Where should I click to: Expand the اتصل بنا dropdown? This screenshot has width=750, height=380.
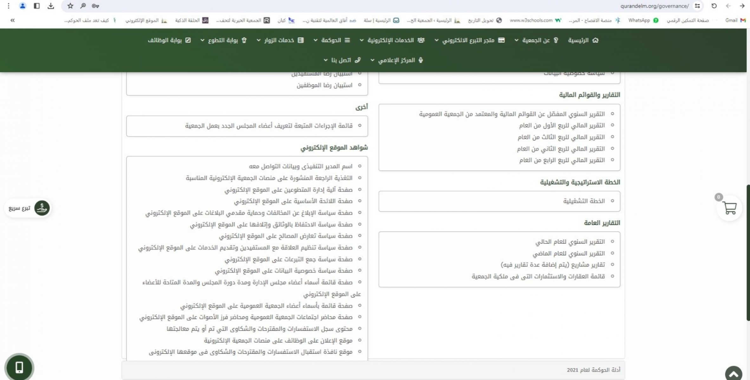click(342, 60)
